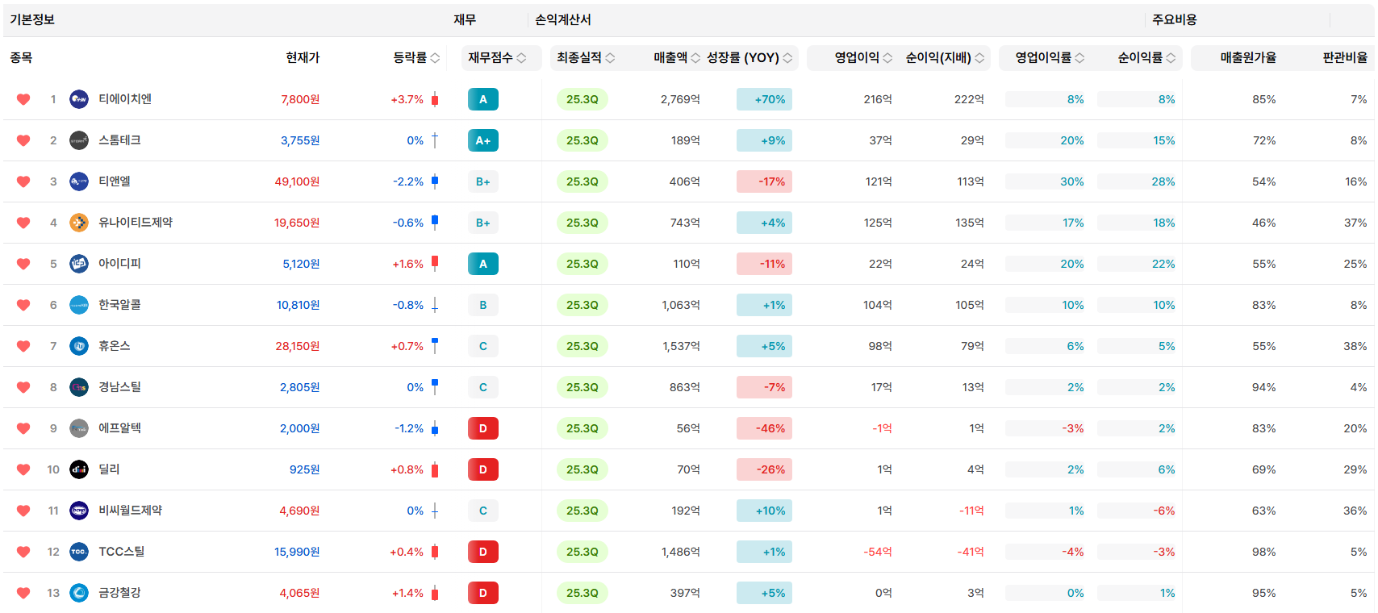Click the 25.3Q badge for 티에이치엔

click(582, 99)
